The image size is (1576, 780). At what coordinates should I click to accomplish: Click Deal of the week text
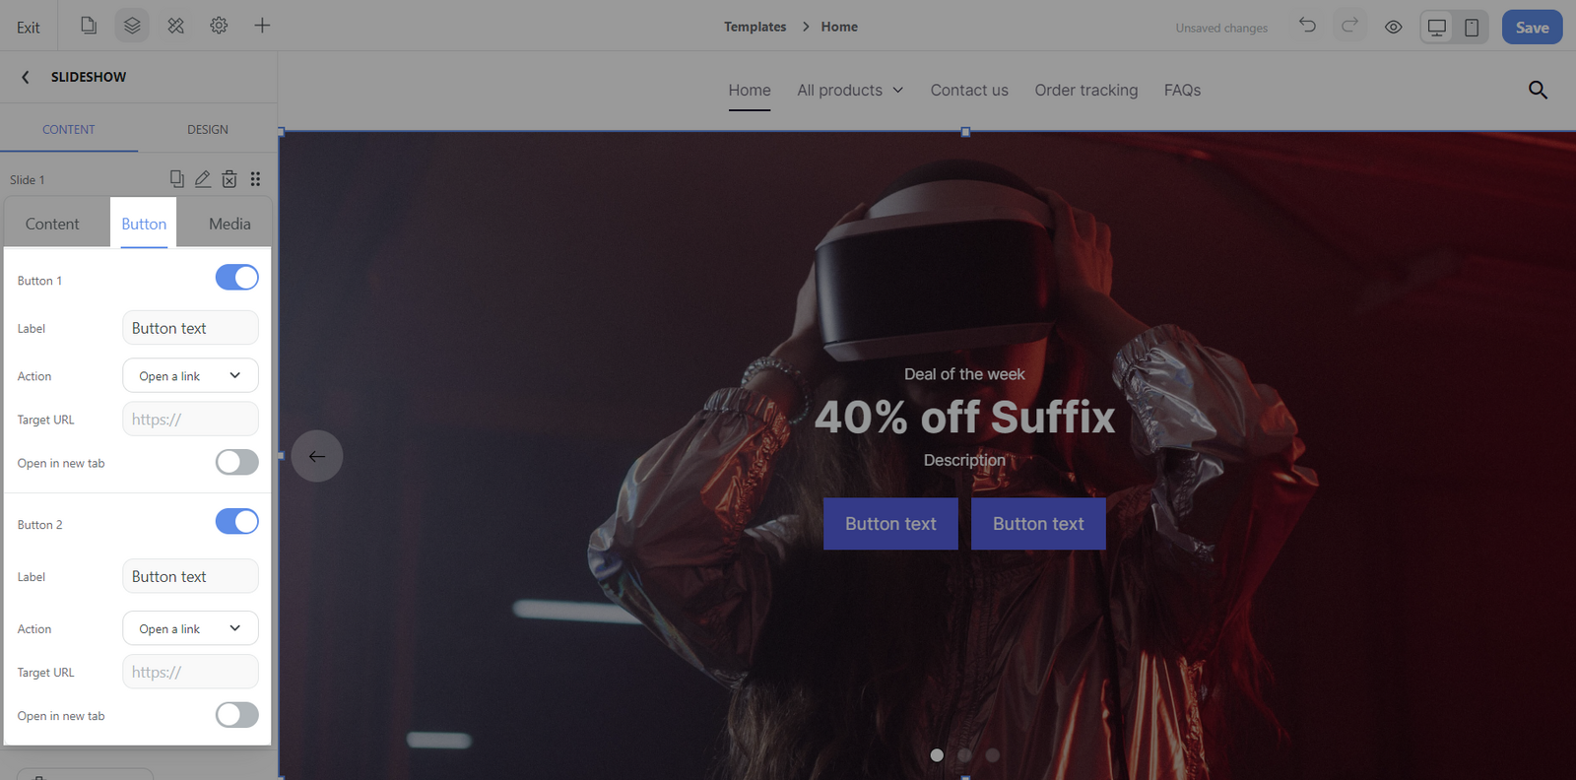pos(964,374)
